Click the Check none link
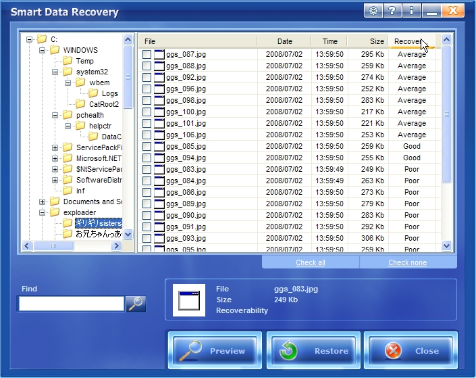The height and width of the screenshot is (378, 476). [407, 262]
